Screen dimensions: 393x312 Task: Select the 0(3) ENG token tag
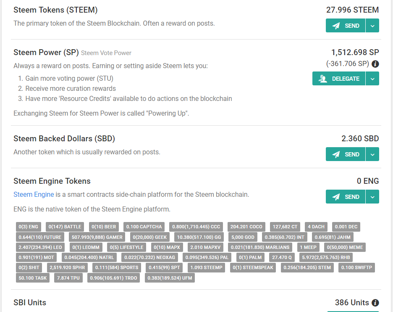click(28, 227)
